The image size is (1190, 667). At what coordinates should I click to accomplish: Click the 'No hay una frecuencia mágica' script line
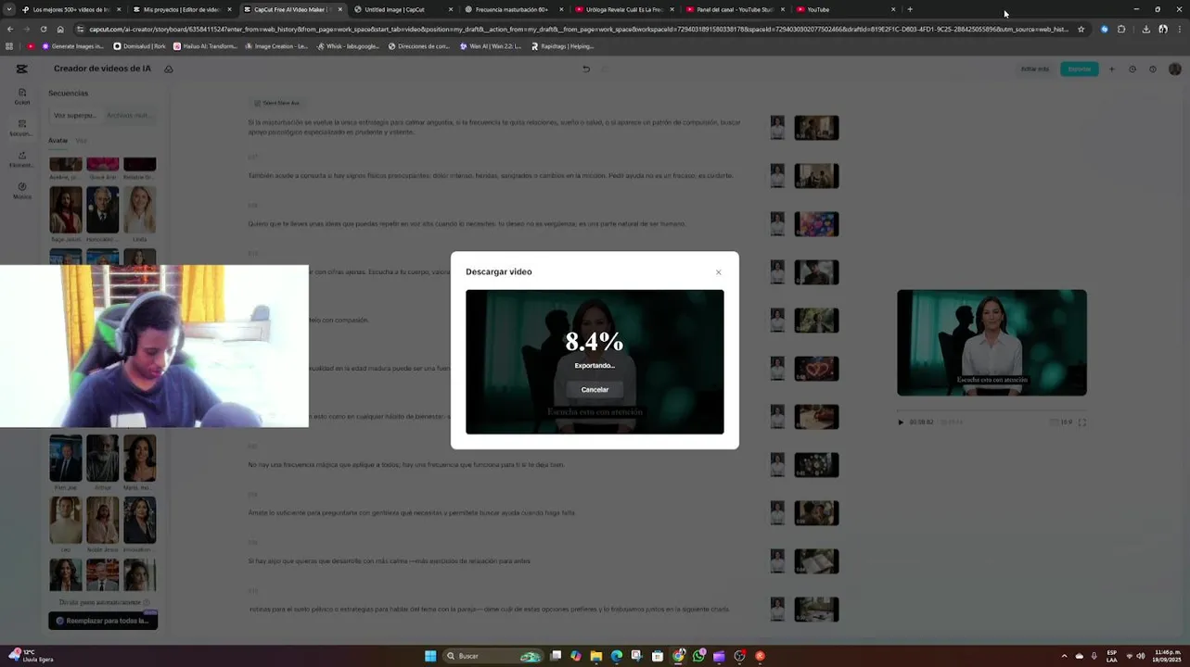(406, 465)
